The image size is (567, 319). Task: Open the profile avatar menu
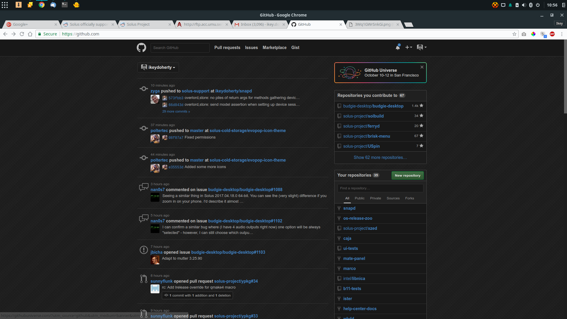422,47
